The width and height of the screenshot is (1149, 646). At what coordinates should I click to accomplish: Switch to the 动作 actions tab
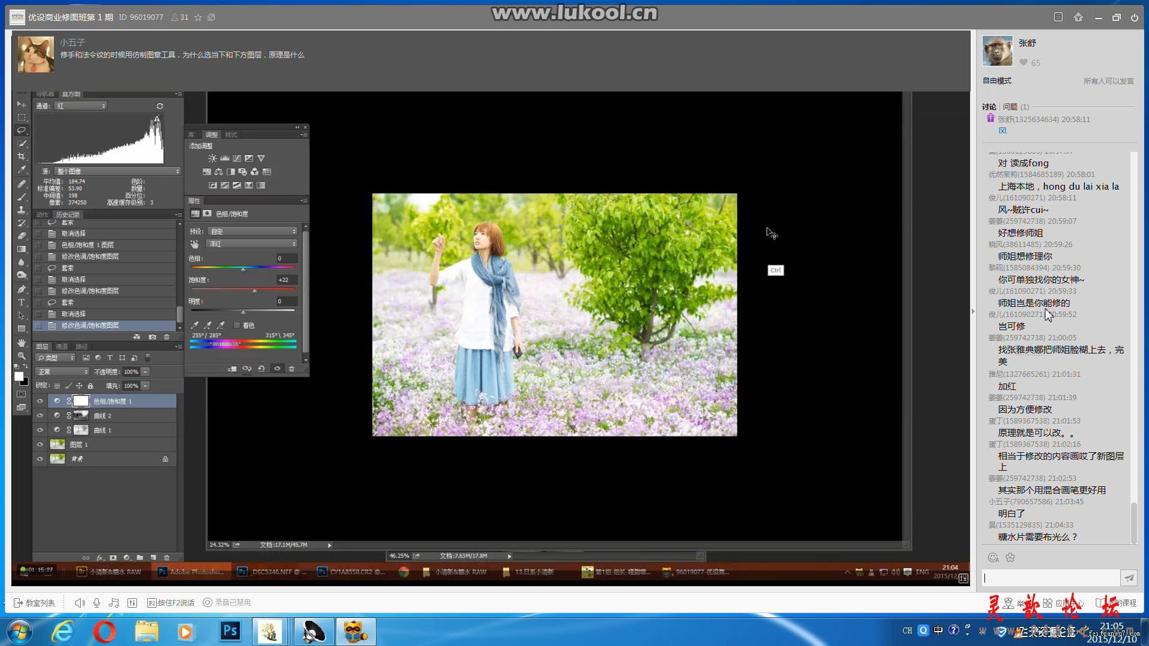tap(42, 215)
